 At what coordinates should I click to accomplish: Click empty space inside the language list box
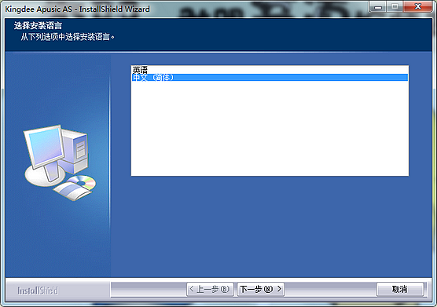tap(270, 128)
